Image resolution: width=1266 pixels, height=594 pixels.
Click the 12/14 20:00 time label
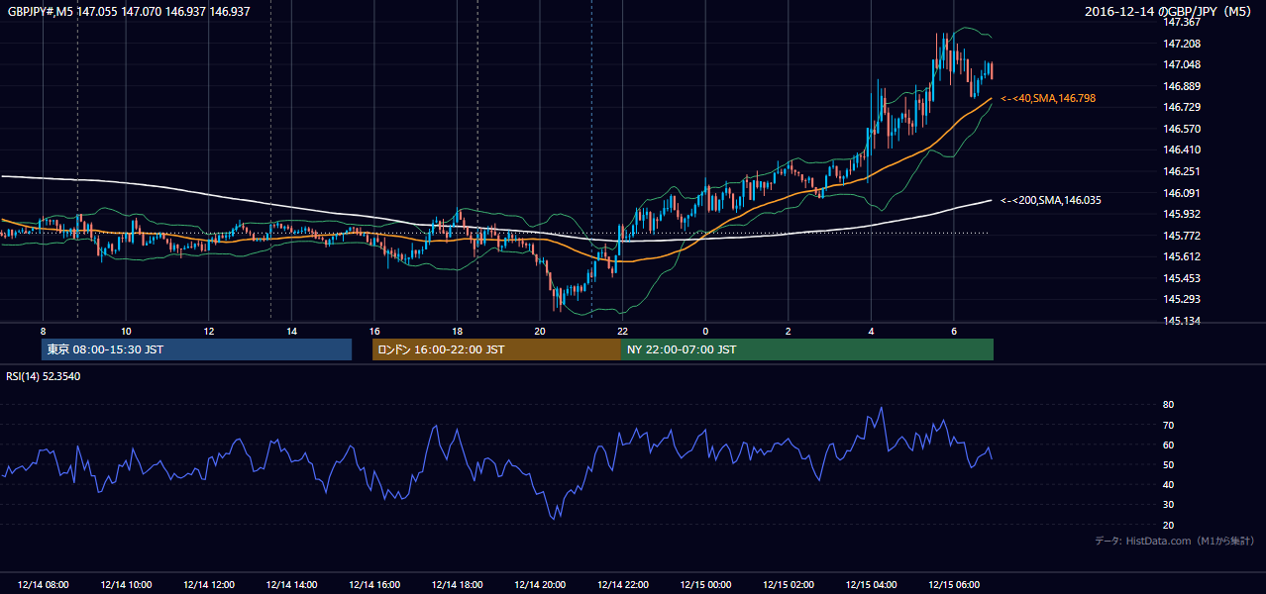pyautogui.click(x=540, y=585)
